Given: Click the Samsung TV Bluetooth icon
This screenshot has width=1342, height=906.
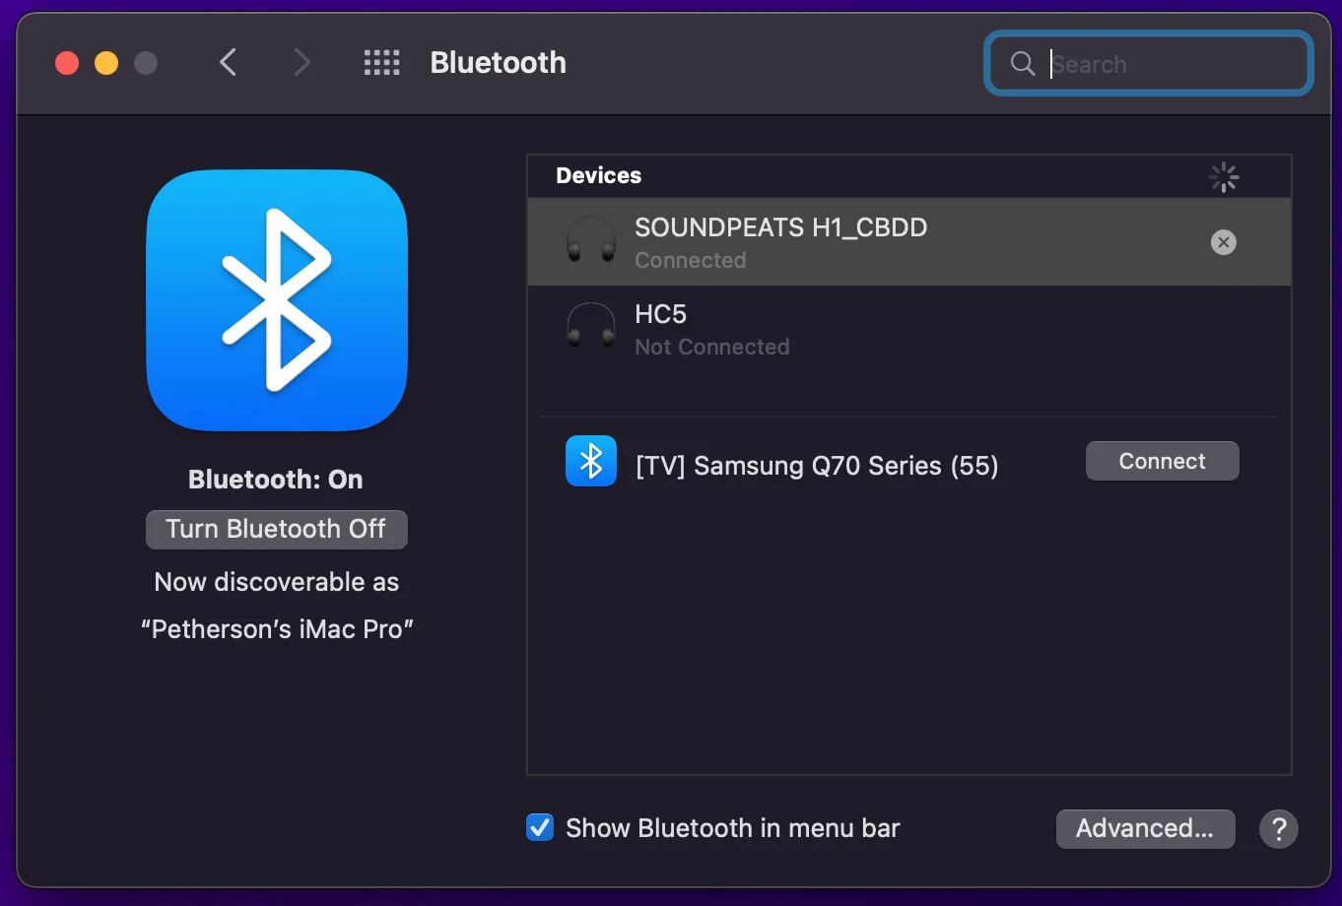Looking at the screenshot, I should tap(591, 461).
